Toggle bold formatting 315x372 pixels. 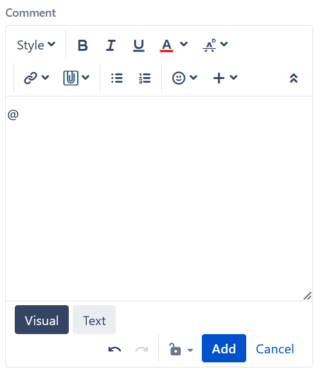coord(83,45)
